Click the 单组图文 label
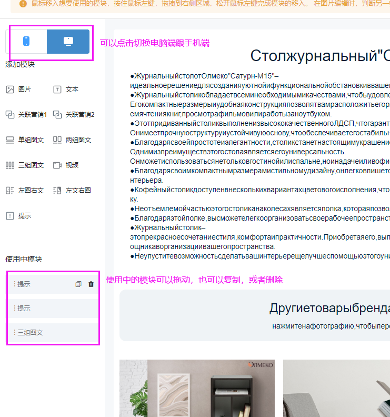 pos(31,140)
